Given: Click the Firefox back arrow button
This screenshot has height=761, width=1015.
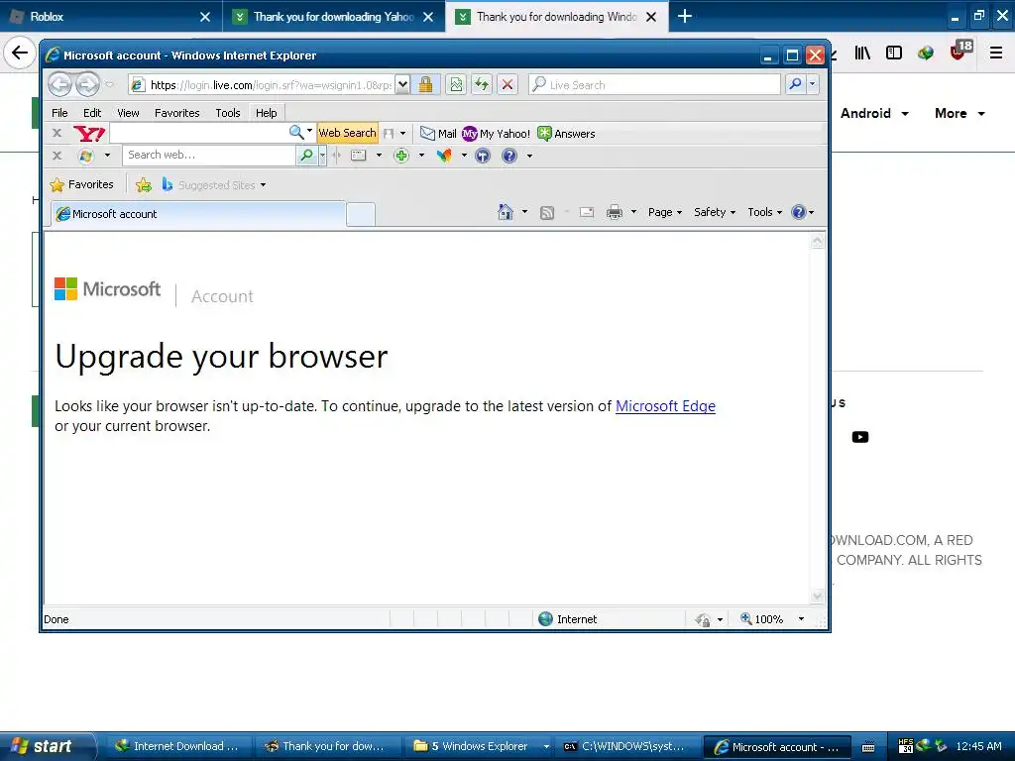Looking at the screenshot, I should tap(20, 53).
